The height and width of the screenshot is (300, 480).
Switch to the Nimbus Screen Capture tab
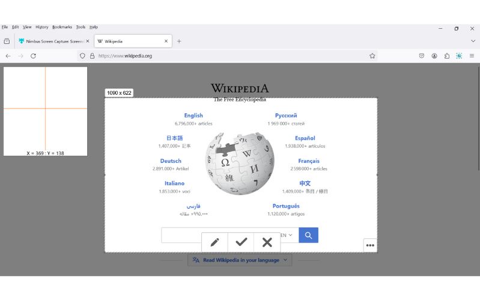[53, 41]
